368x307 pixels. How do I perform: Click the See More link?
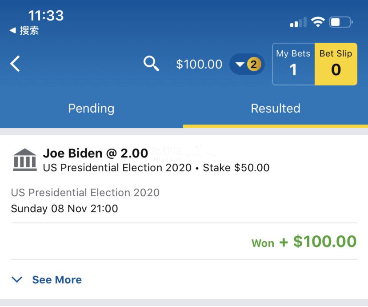57,279
